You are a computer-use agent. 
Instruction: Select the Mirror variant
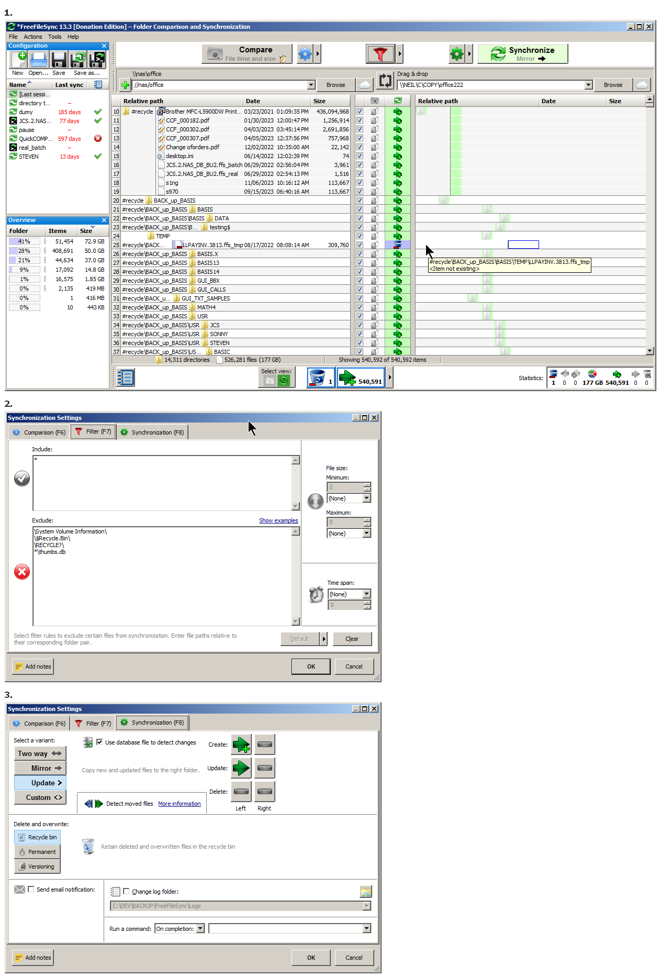[40, 768]
